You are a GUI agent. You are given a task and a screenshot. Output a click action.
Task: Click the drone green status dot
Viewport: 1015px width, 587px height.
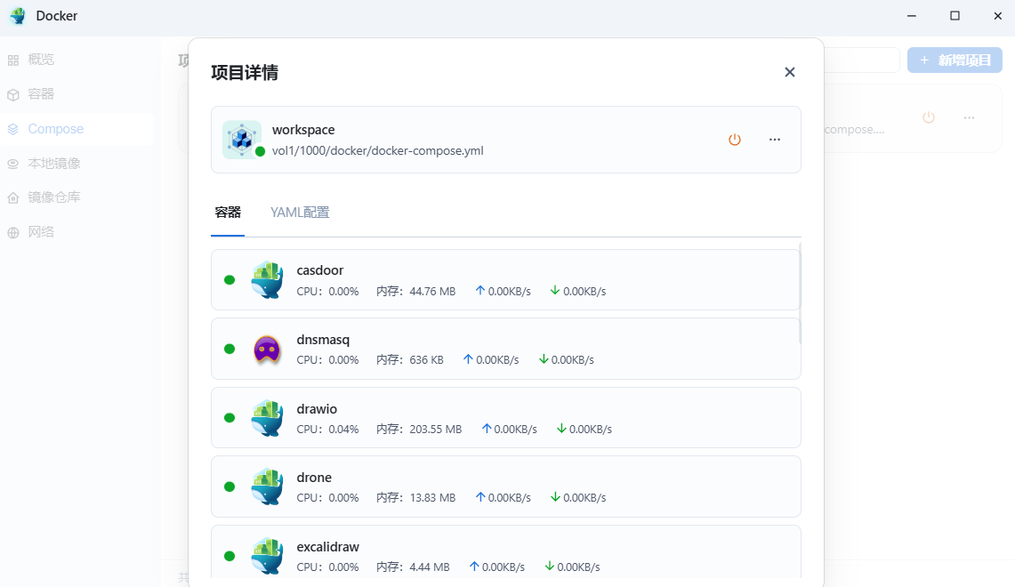click(x=229, y=486)
